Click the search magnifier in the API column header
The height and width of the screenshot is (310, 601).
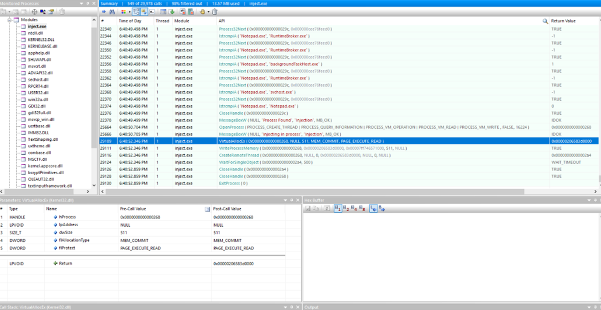click(545, 21)
